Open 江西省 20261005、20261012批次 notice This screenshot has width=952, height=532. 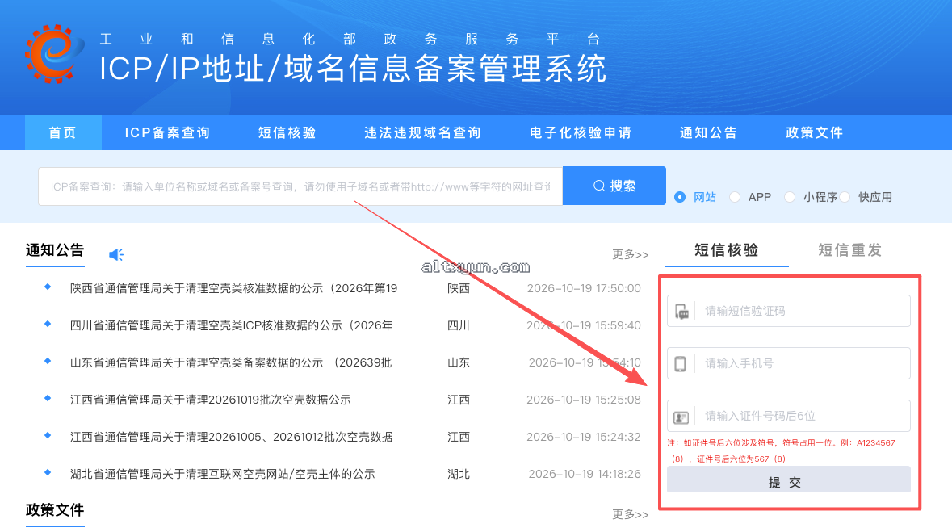click(231, 437)
